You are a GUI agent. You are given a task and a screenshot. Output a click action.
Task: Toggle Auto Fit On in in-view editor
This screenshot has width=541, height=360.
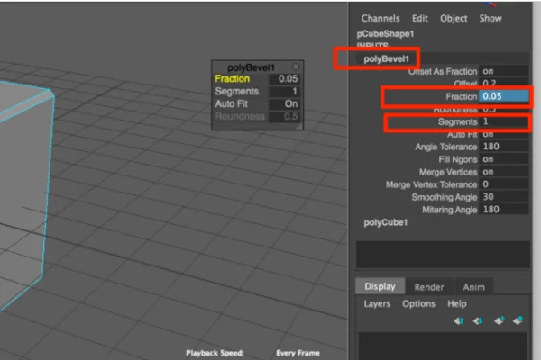point(284,103)
